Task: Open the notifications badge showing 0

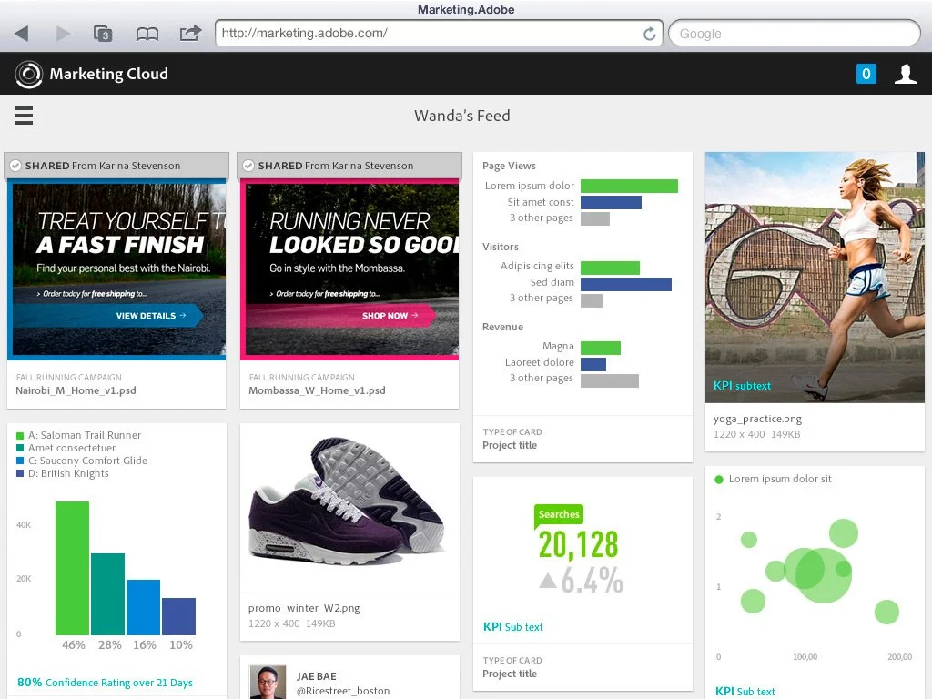Action: coord(866,74)
